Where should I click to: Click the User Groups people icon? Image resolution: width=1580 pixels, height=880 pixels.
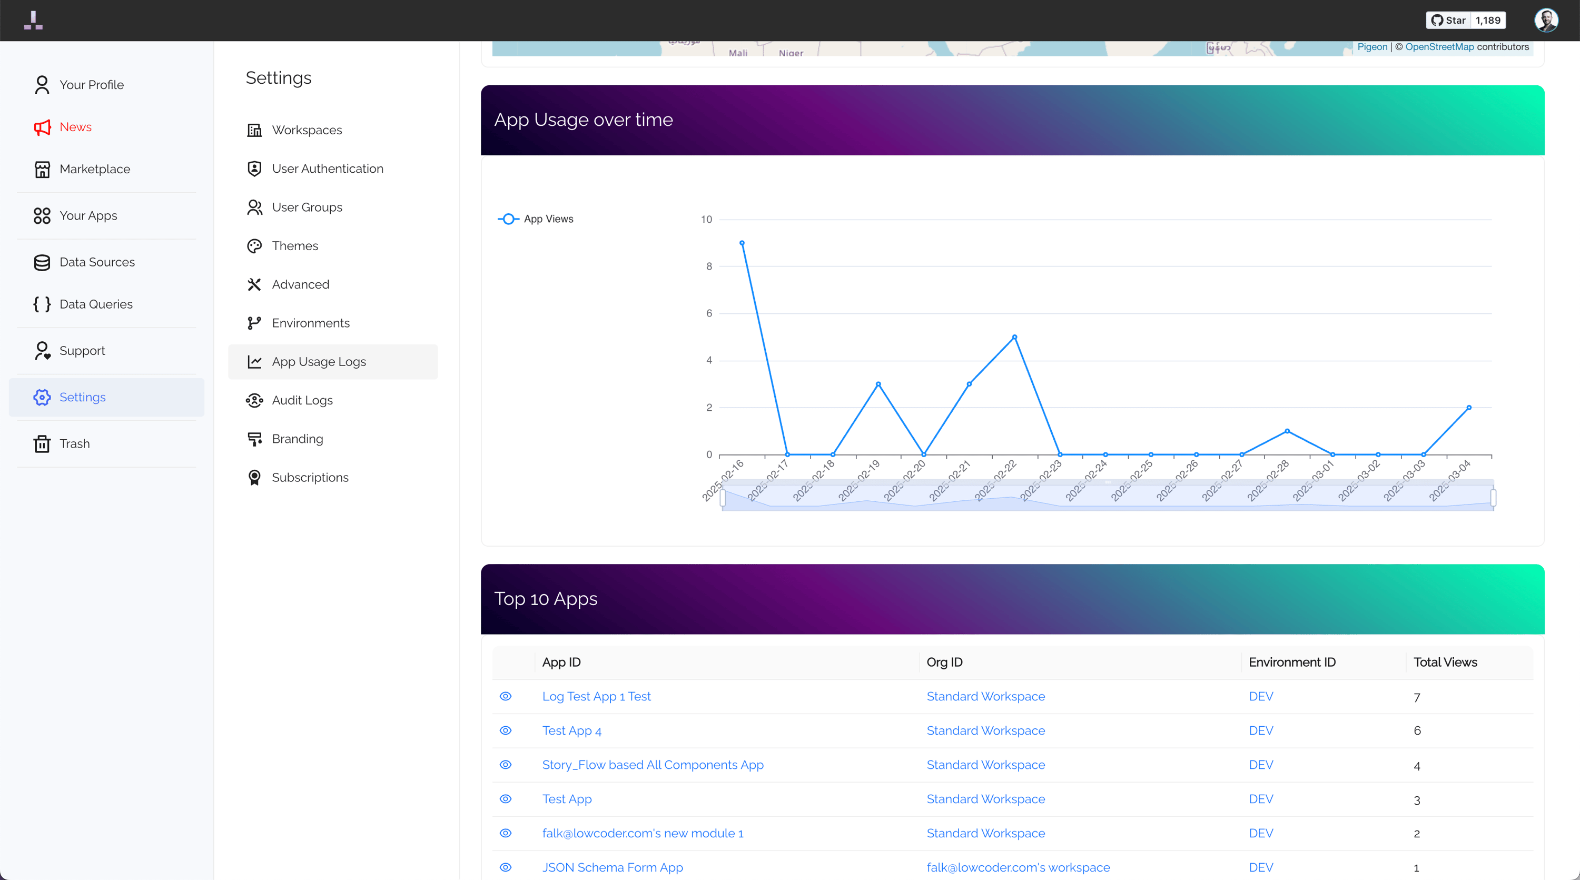254,207
